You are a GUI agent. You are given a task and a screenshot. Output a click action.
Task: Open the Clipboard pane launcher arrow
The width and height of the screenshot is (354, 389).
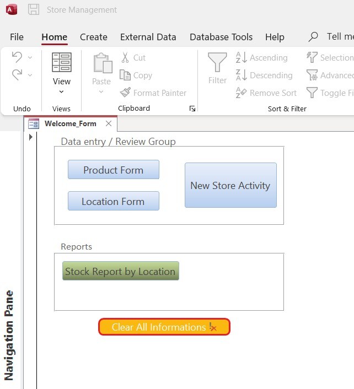coord(192,109)
